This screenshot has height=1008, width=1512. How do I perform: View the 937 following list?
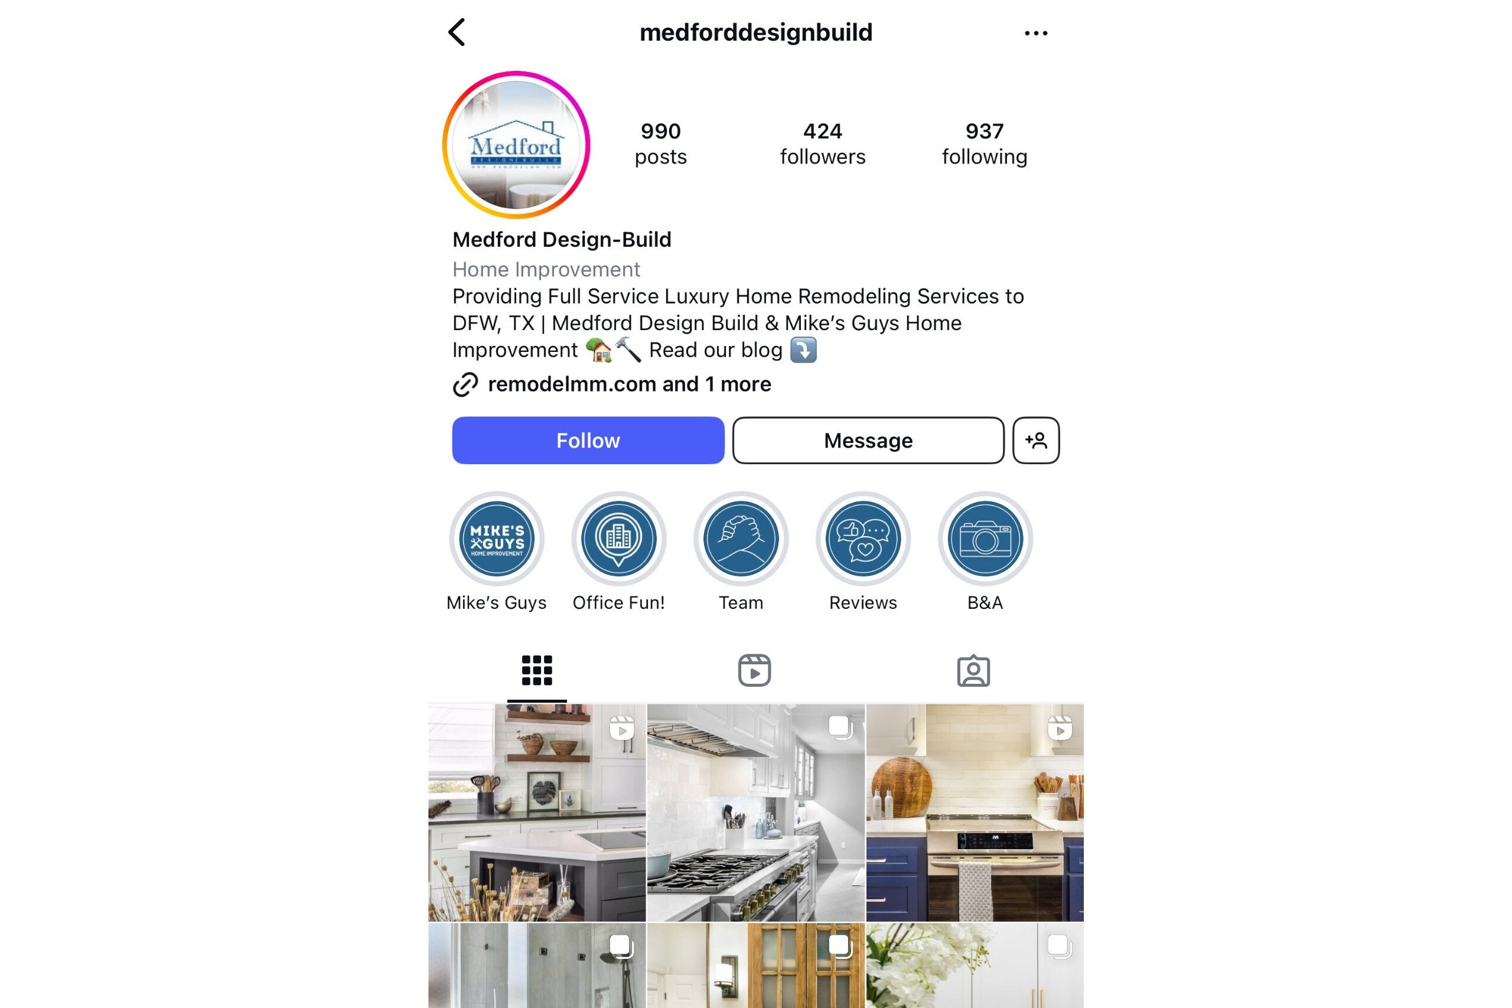click(x=985, y=144)
